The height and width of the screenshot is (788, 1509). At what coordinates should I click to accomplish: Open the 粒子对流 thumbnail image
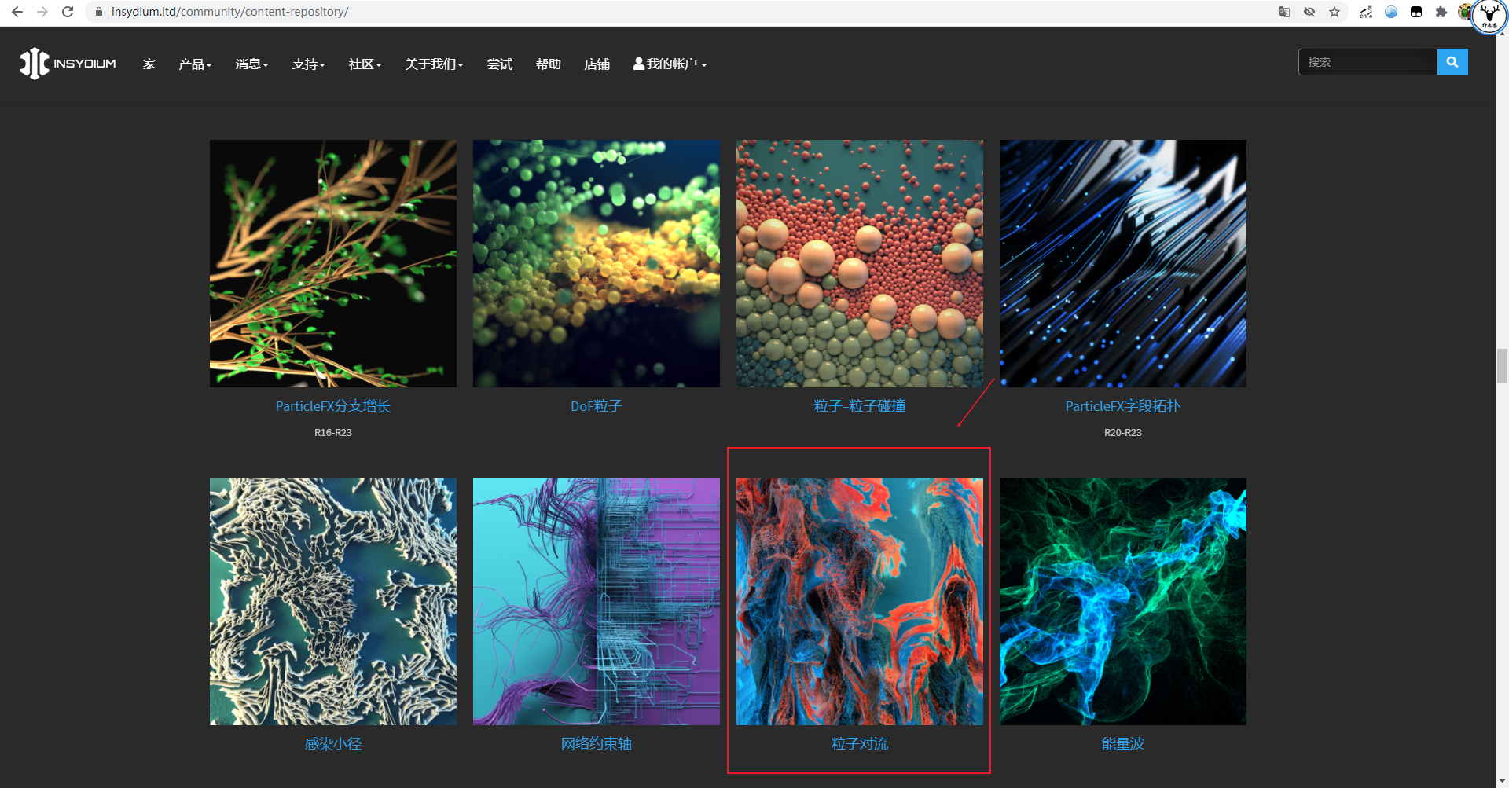860,601
